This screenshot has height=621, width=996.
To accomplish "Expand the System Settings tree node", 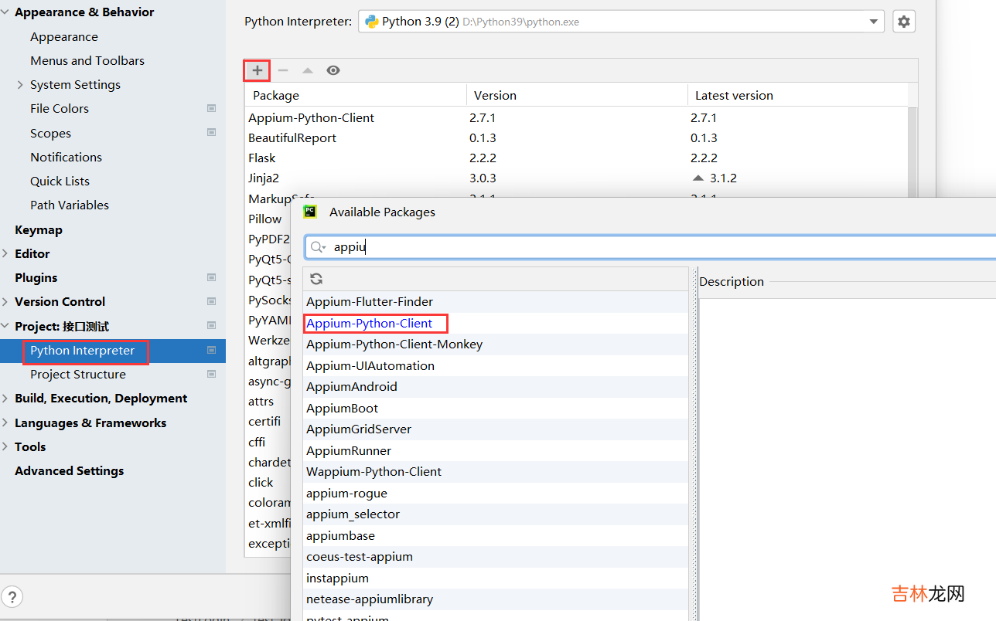I will (20, 85).
